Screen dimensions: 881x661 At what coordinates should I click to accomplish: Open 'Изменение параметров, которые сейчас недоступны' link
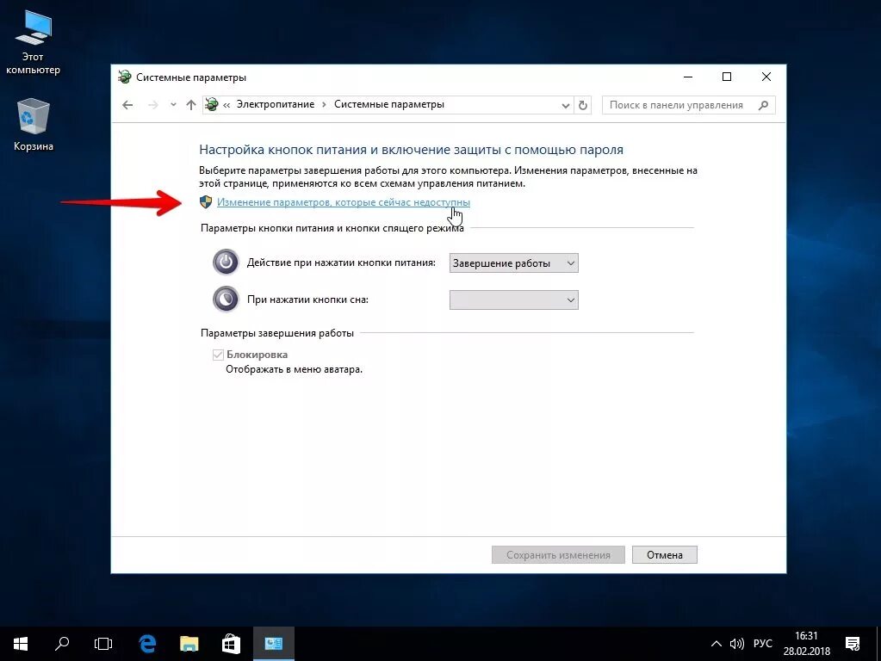tap(344, 202)
